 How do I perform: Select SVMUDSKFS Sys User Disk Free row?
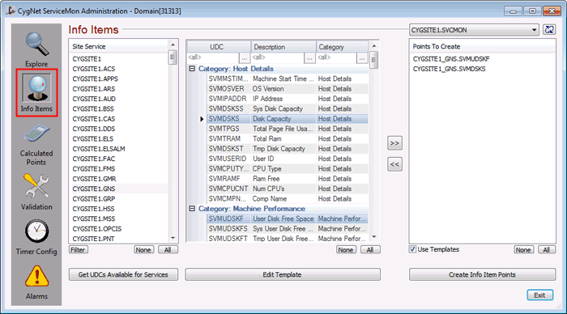pyautogui.click(x=288, y=229)
